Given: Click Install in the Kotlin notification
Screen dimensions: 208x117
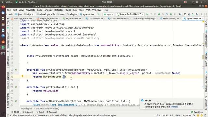Looking at the screenshot, I should click(x=174, y=107).
